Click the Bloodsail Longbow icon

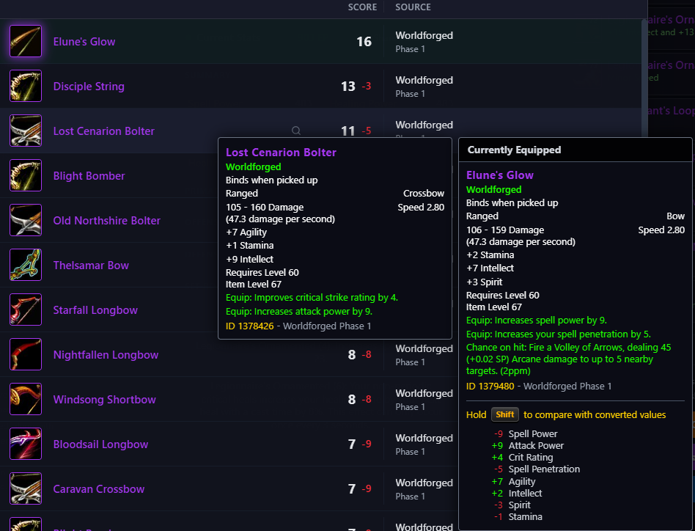pyautogui.click(x=26, y=444)
